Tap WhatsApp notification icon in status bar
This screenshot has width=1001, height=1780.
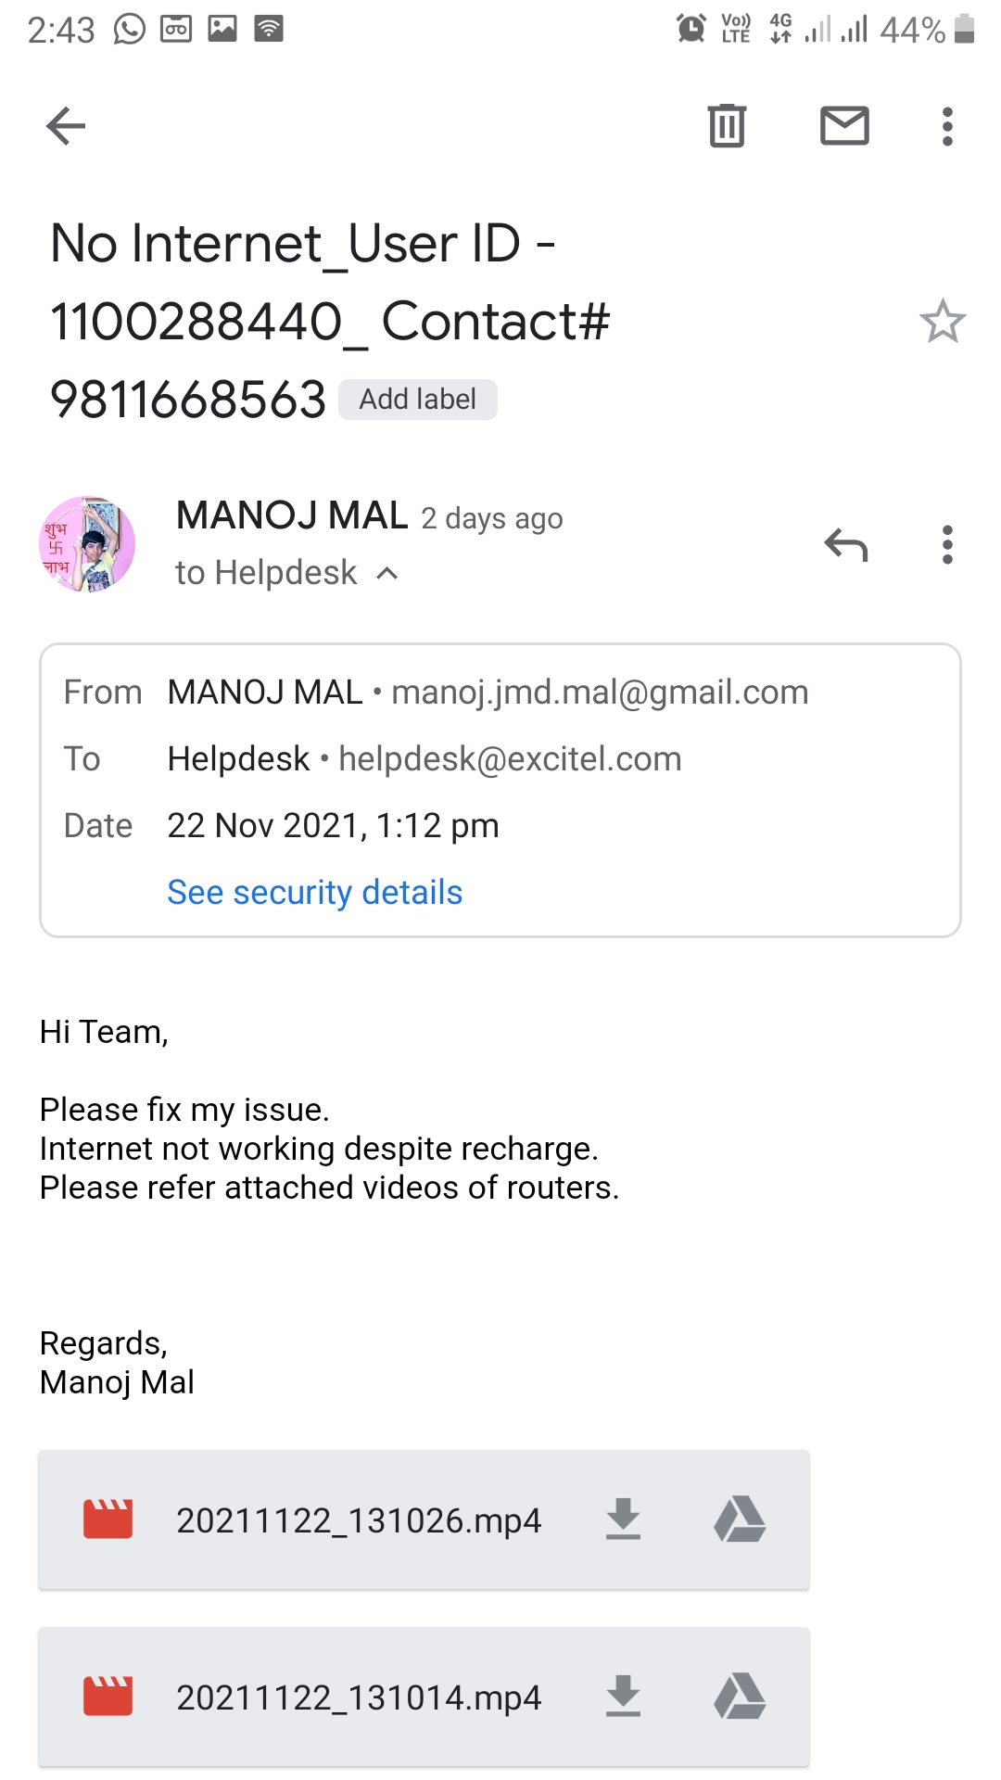(x=130, y=30)
